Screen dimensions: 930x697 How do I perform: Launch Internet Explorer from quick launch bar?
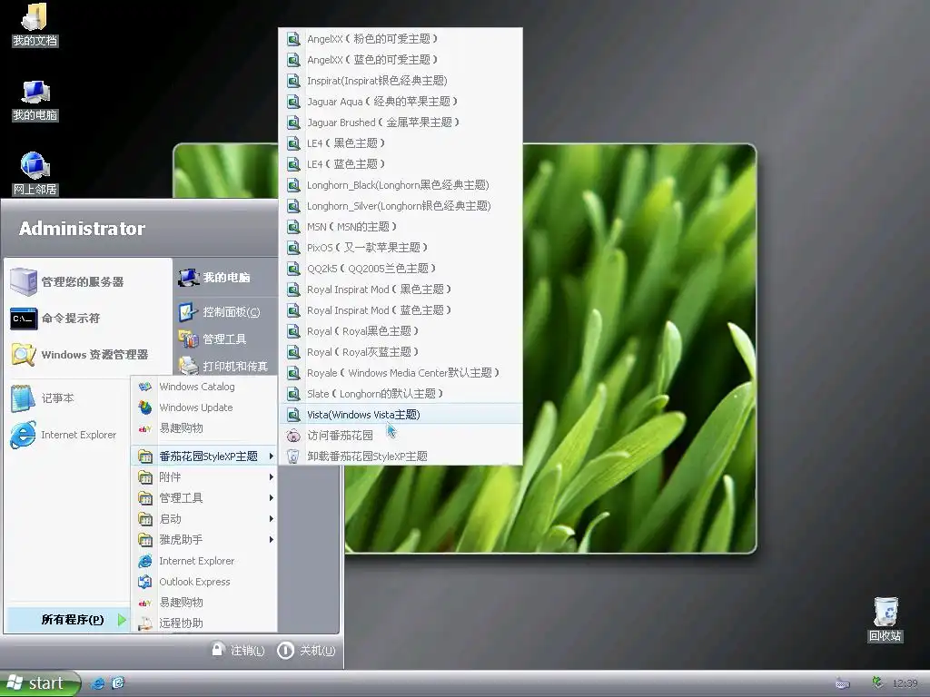click(98, 683)
